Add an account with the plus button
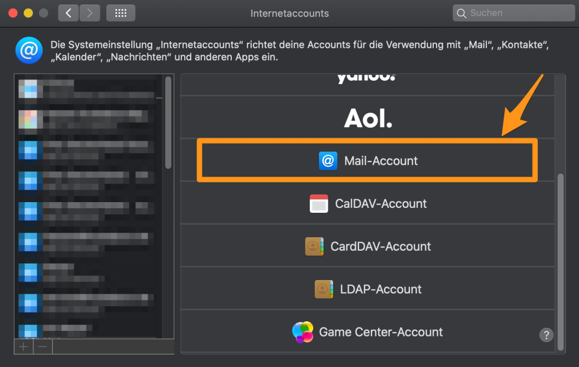Viewport: 579px width, 367px height. click(24, 347)
